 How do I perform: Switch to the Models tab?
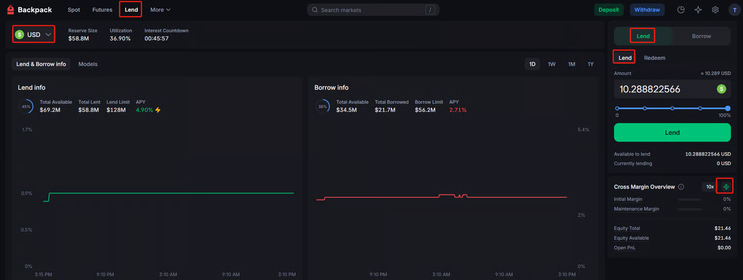[88, 64]
